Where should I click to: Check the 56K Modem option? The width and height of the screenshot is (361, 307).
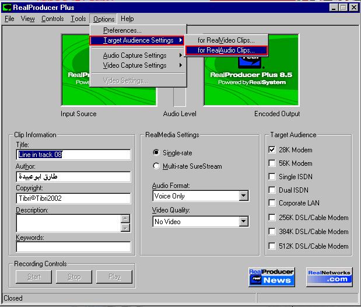click(x=272, y=163)
